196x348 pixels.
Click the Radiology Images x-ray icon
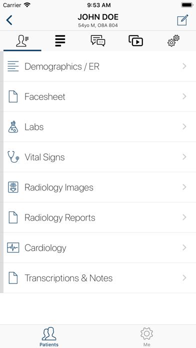tap(13, 187)
